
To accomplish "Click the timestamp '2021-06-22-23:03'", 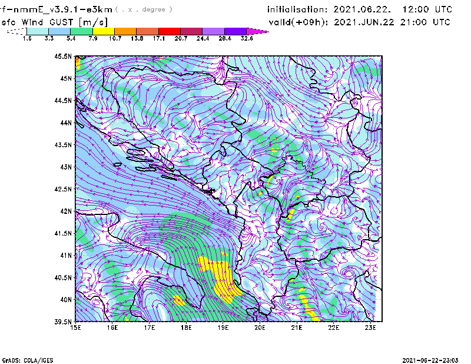I will [x=430, y=360].
